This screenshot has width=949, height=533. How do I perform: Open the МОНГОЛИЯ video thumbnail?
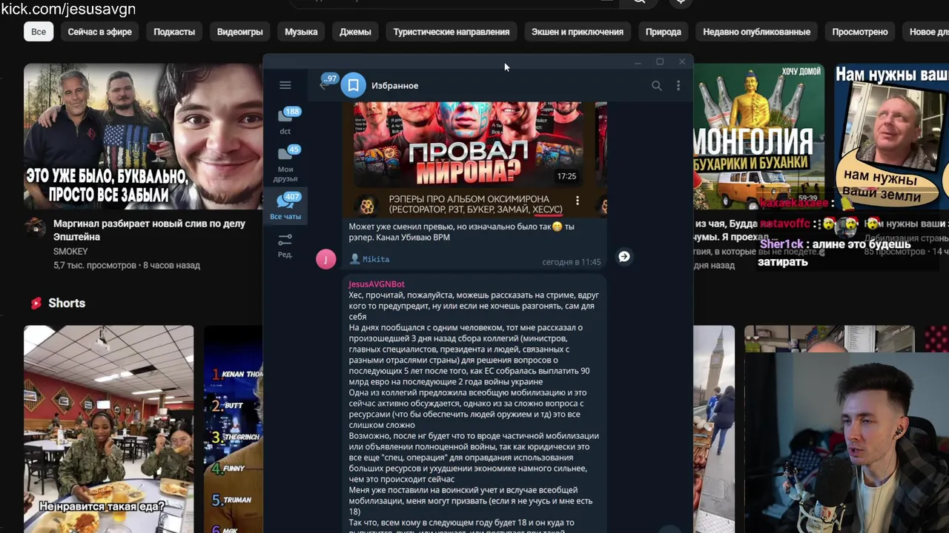(758, 136)
